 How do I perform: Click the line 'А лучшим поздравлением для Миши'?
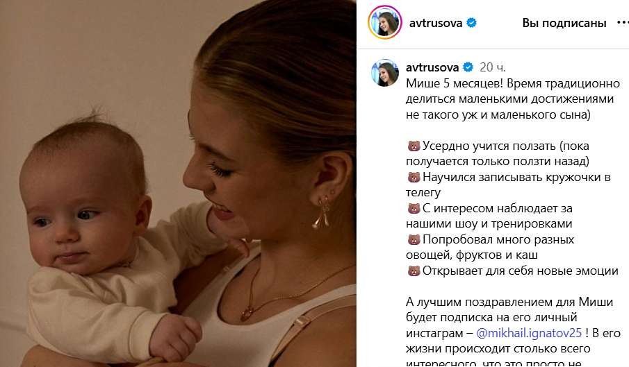[509, 302]
